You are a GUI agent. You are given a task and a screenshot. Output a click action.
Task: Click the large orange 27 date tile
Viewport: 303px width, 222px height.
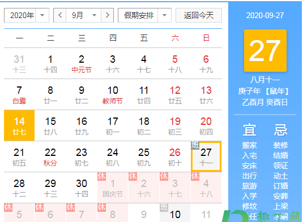tap(265, 50)
